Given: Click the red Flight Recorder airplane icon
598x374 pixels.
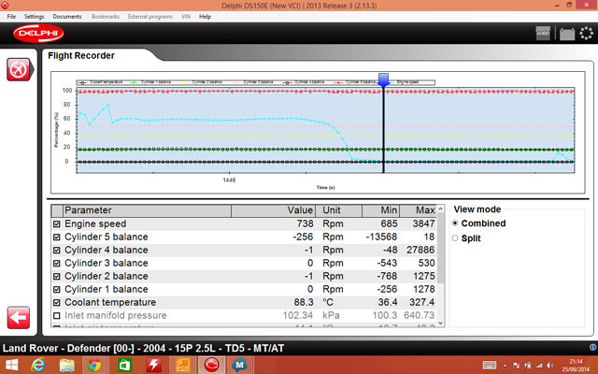Looking at the screenshot, I should [x=19, y=69].
